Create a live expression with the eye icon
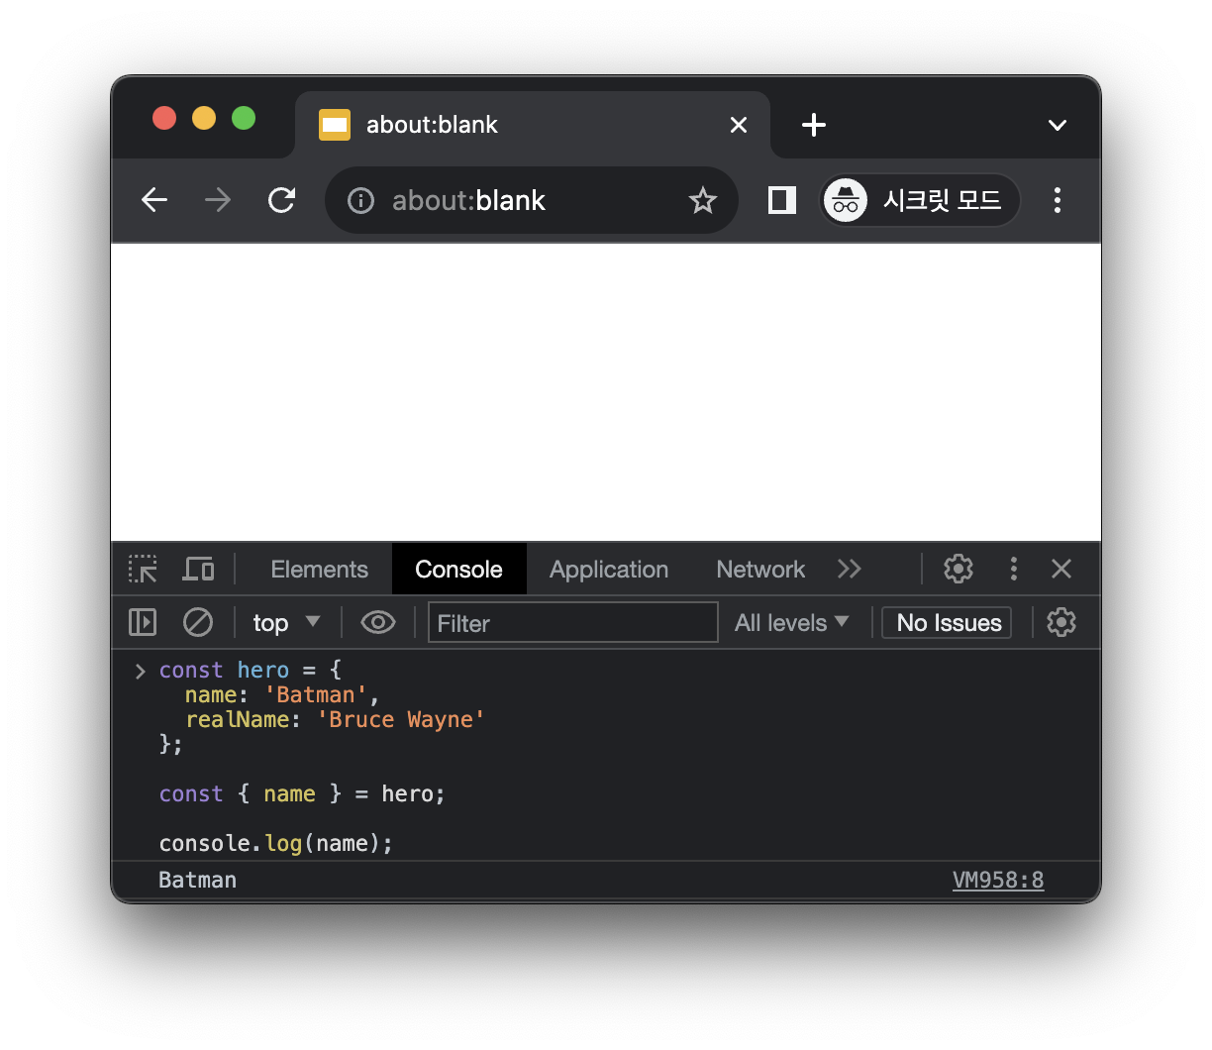 tap(378, 622)
